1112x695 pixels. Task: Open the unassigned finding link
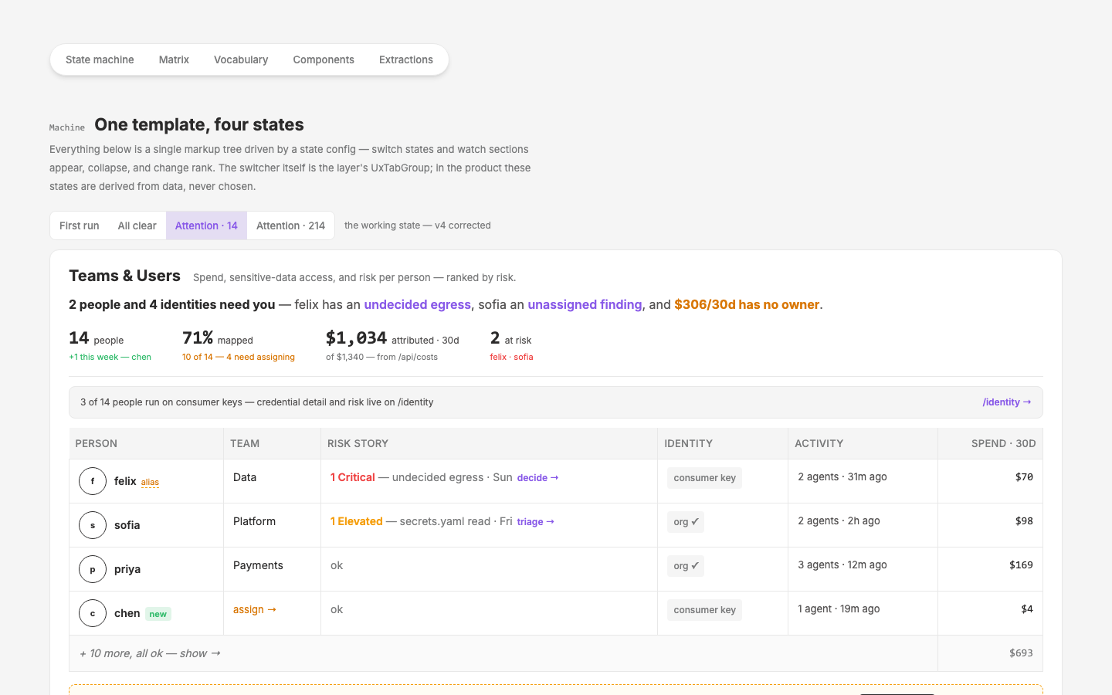[585, 304]
